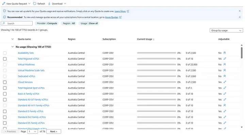This screenshot has height=135, width=245.
Task: Click edit pencil for Cloud Services
Action: [225, 82]
